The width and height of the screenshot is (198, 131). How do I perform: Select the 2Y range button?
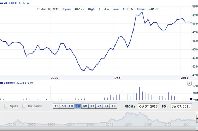point(99,106)
